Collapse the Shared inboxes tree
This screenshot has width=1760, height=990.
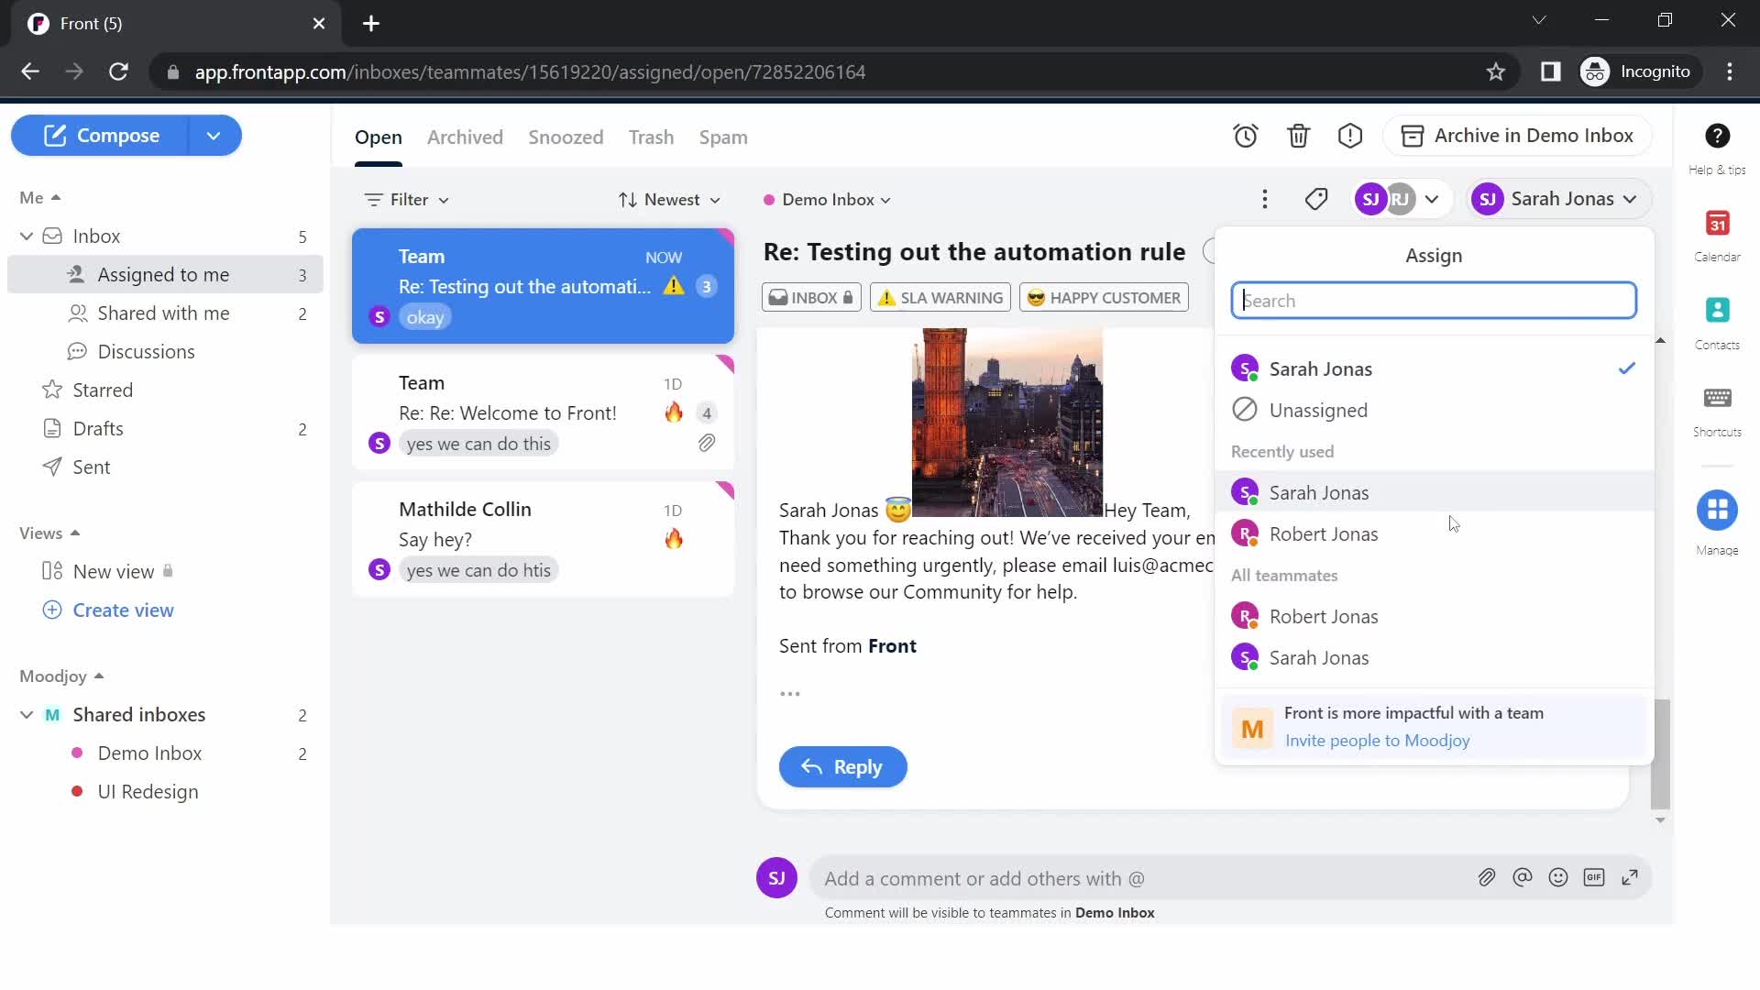(x=27, y=714)
